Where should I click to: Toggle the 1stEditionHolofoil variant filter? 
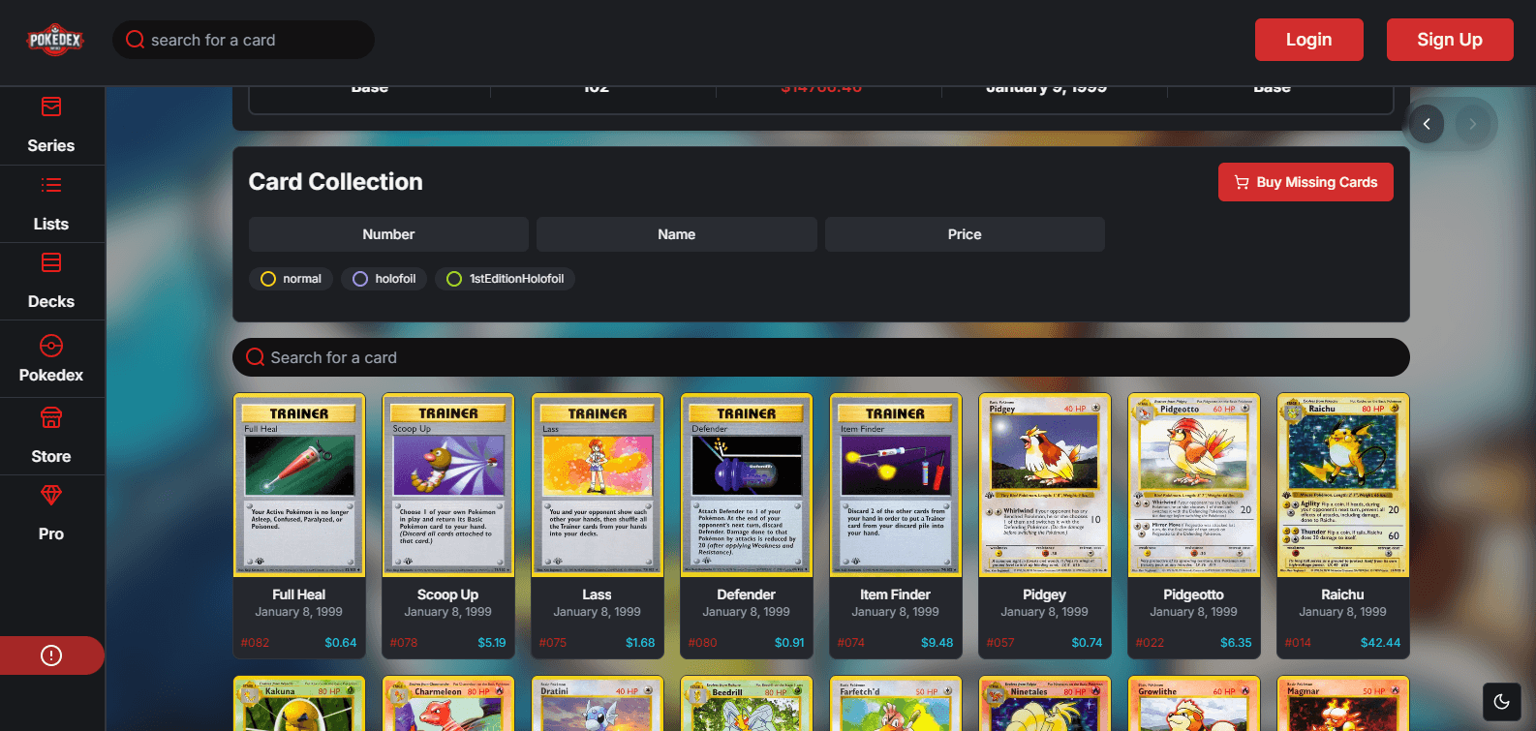tap(505, 279)
